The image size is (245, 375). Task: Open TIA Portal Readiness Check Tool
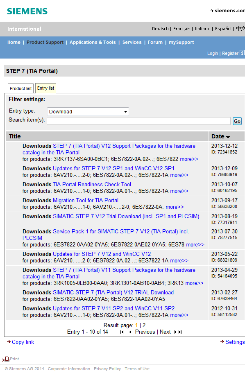coord(92,184)
